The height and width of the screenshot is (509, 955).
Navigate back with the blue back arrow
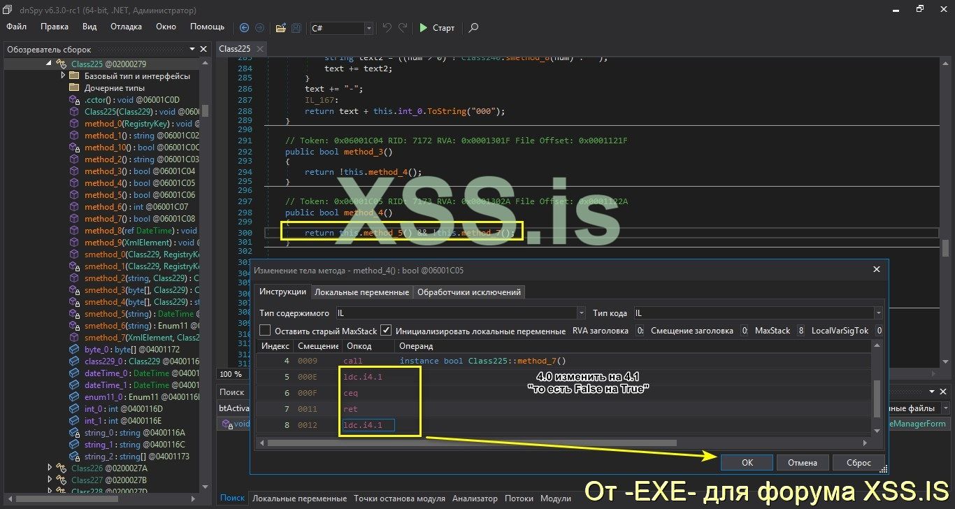244,28
